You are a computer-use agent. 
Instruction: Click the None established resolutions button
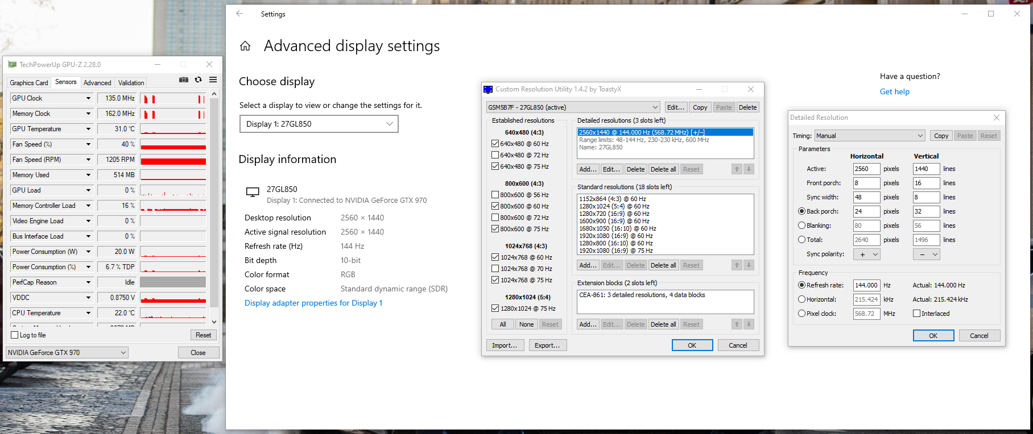coord(527,324)
